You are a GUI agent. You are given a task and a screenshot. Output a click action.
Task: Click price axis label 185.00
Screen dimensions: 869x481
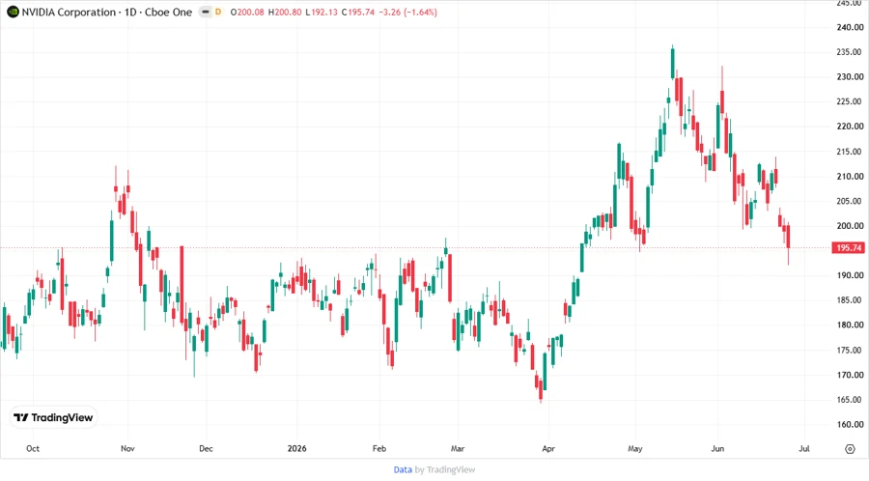850,300
